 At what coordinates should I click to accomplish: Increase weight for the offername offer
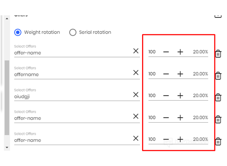(180, 74)
